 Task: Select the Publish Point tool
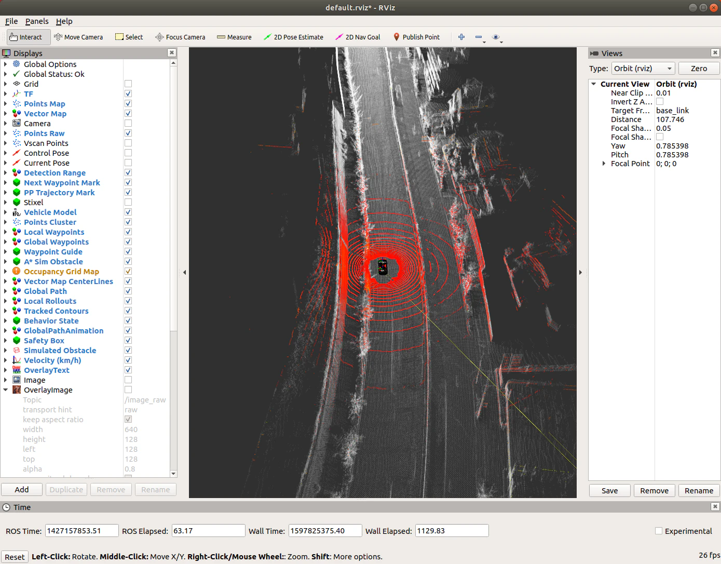pos(416,37)
